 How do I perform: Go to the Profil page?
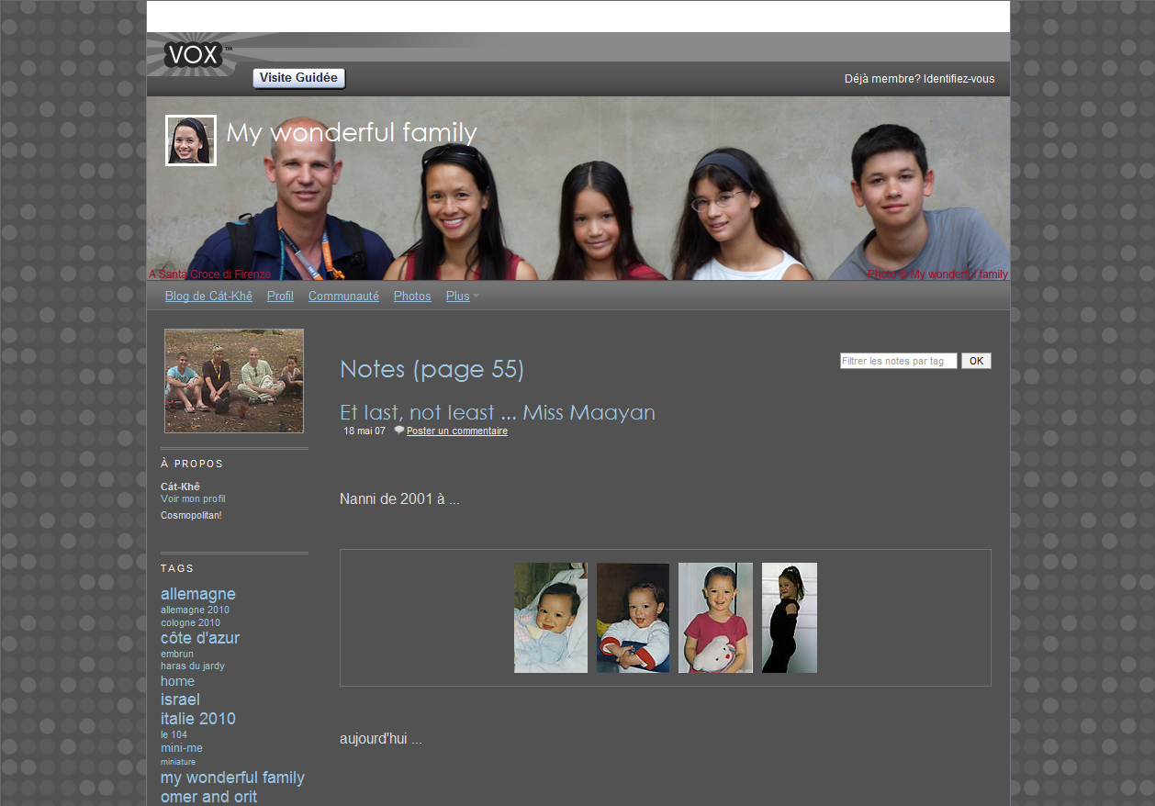[280, 297]
